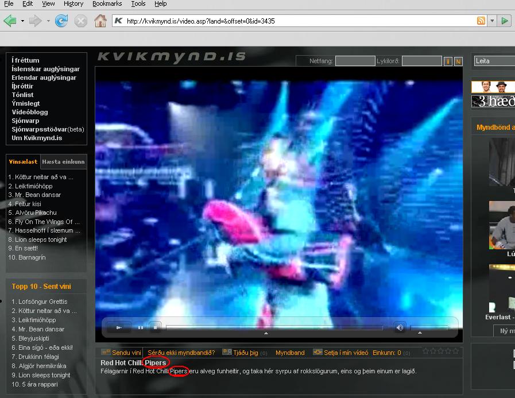Image resolution: width=515 pixels, height=398 pixels.
Task: Open the History menu
Action: pyautogui.click(x=73, y=3)
